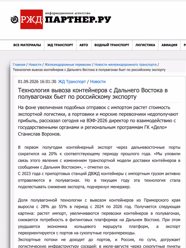The height and width of the screenshot is (248, 186).
Task: Open Новости железнодорожного транспорта breadcrumb link
Action: [126, 65]
